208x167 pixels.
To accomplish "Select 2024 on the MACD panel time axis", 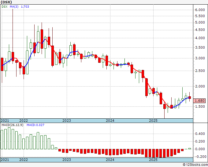I will click(110, 160).
